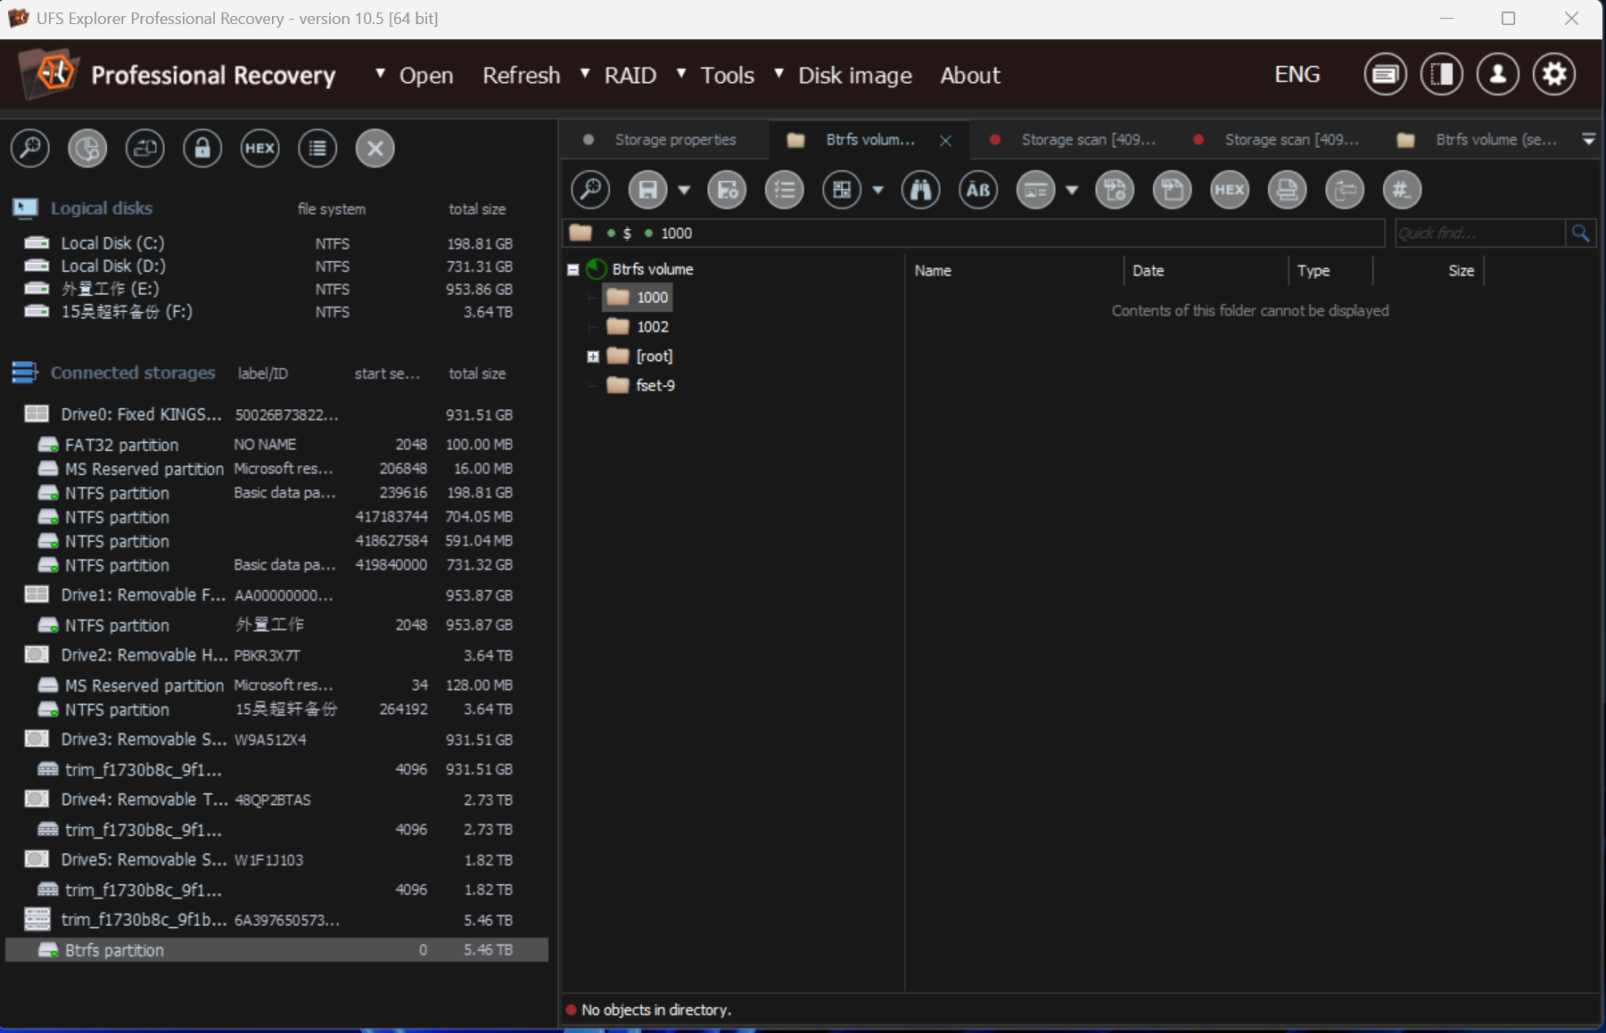
Task: Click the padlock decrypt storage icon
Action: (x=202, y=148)
